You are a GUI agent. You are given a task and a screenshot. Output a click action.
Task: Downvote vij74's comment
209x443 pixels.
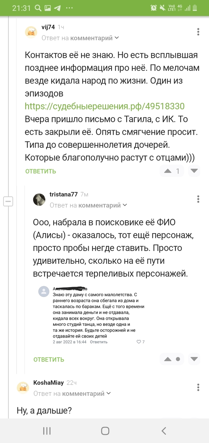pos(194,171)
